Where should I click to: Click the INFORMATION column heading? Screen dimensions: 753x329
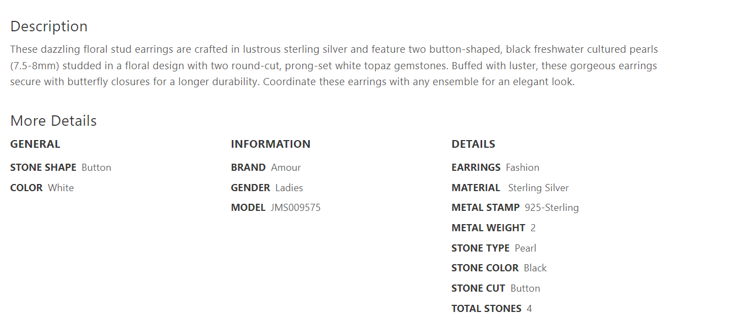270,144
